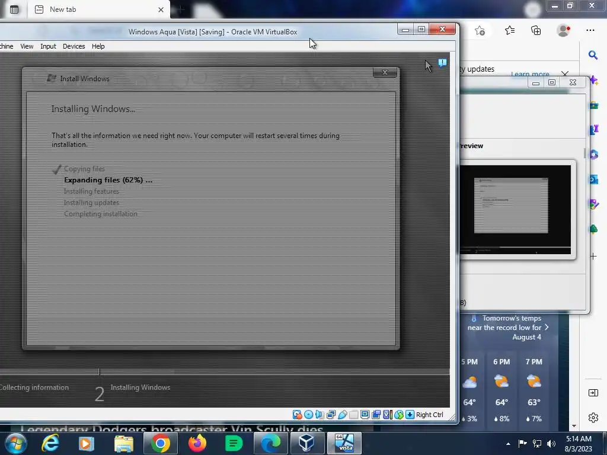Click the CPU virtualization indicator in VirtualBox status bar
Image resolution: width=607 pixels, height=455 pixels.
[x=388, y=415]
